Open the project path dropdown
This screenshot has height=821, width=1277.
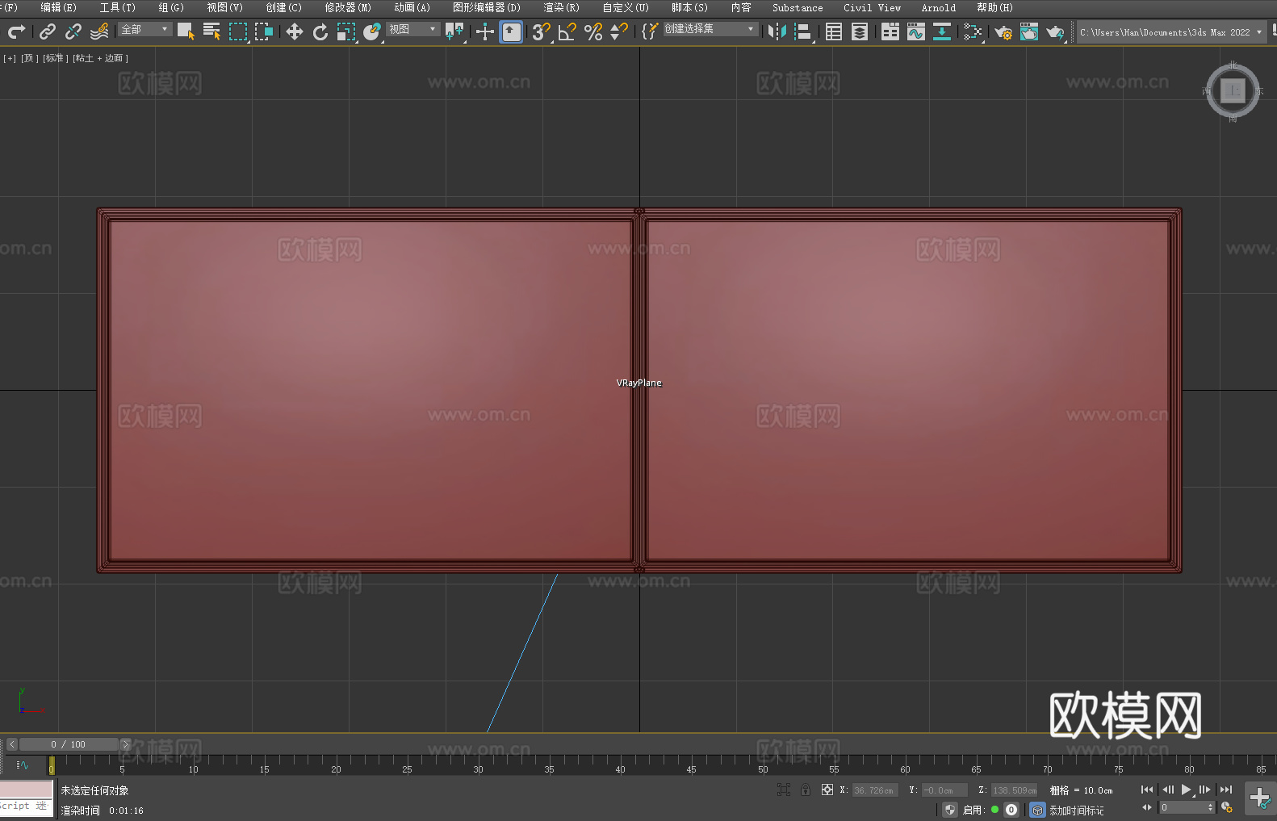tap(1170, 32)
